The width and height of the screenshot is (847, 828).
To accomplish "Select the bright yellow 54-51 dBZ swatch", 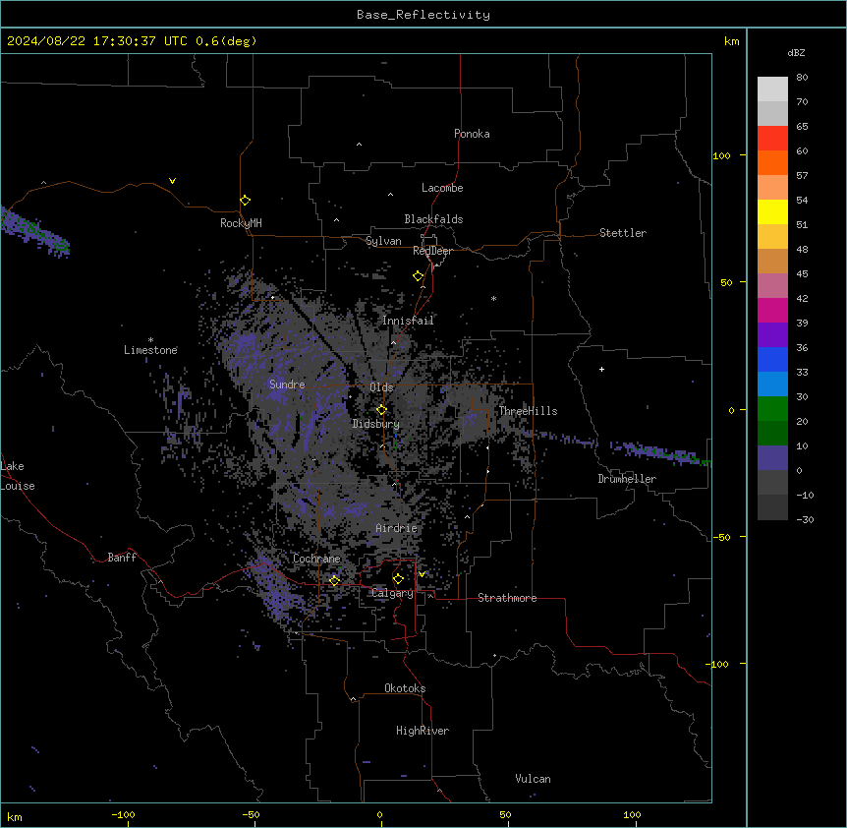I will pyautogui.click(x=772, y=211).
